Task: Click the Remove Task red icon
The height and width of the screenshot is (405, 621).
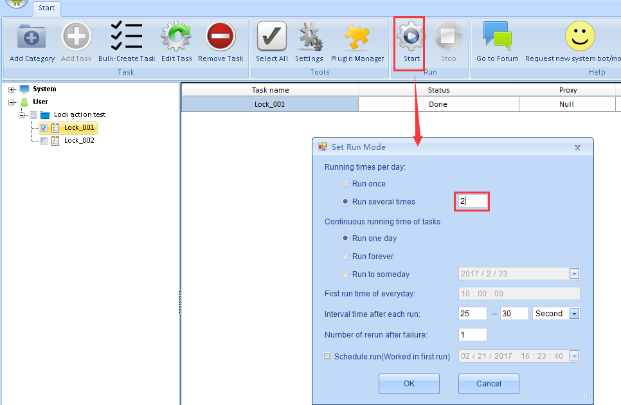Action: pos(221,37)
